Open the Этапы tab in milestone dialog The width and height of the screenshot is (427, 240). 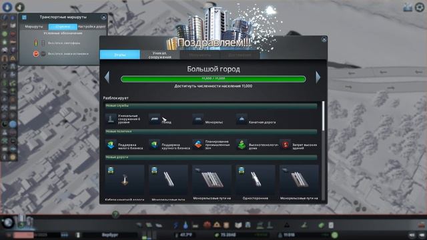click(x=120, y=55)
